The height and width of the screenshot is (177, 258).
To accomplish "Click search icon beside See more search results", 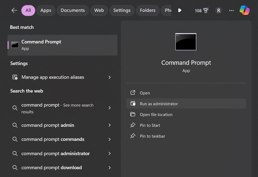I will tap(15, 108).
